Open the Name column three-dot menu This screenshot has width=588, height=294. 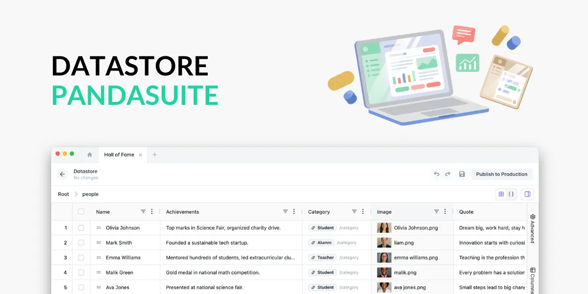click(152, 212)
